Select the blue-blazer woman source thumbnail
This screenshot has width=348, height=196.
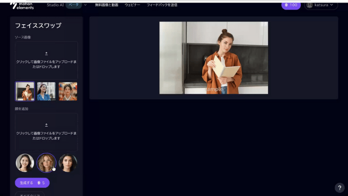click(46, 91)
